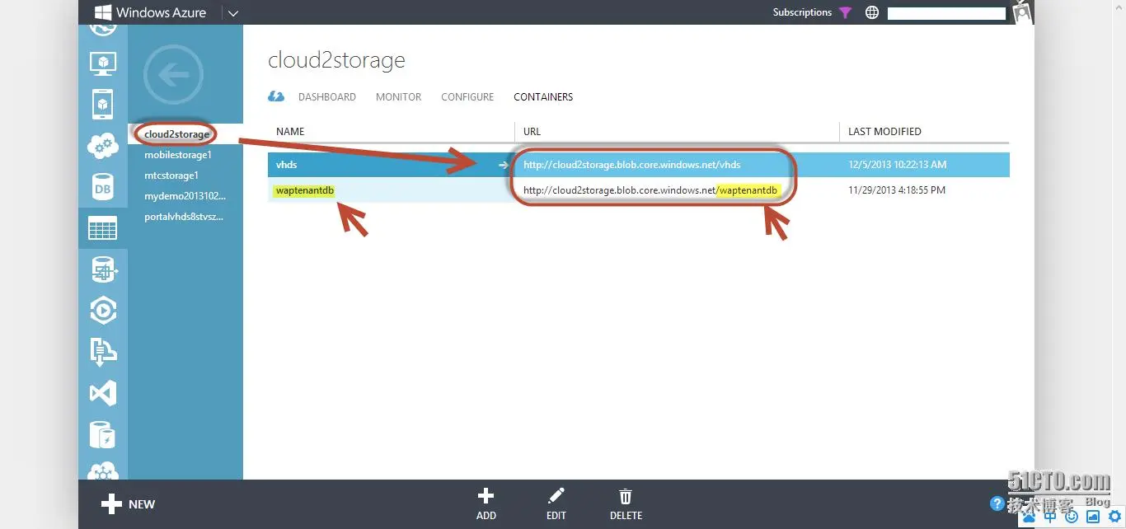The height and width of the screenshot is (529, 1126).
Task: Open the cylinder with lightning bolt icon
Action: 103,434
